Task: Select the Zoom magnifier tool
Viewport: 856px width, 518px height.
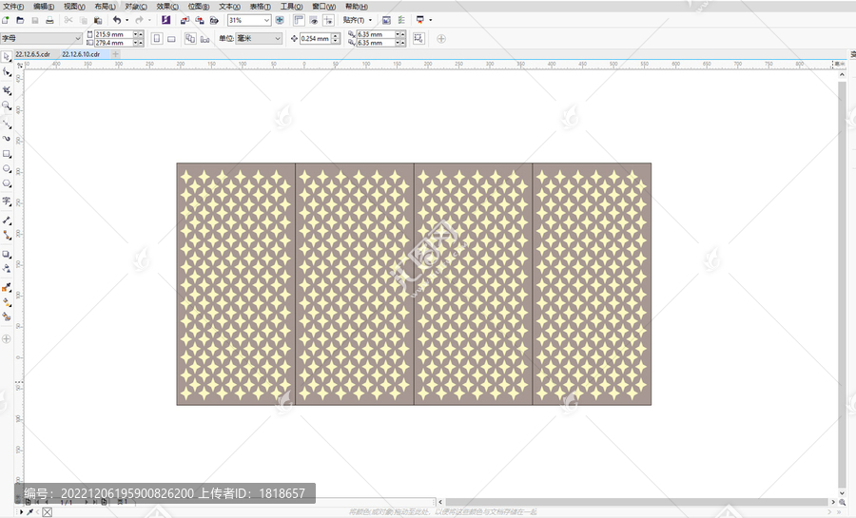Action: tap(6, 106)
